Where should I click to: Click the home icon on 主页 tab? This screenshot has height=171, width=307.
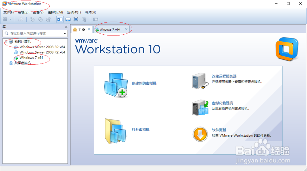pyautogui.click(x=75, y=29)
